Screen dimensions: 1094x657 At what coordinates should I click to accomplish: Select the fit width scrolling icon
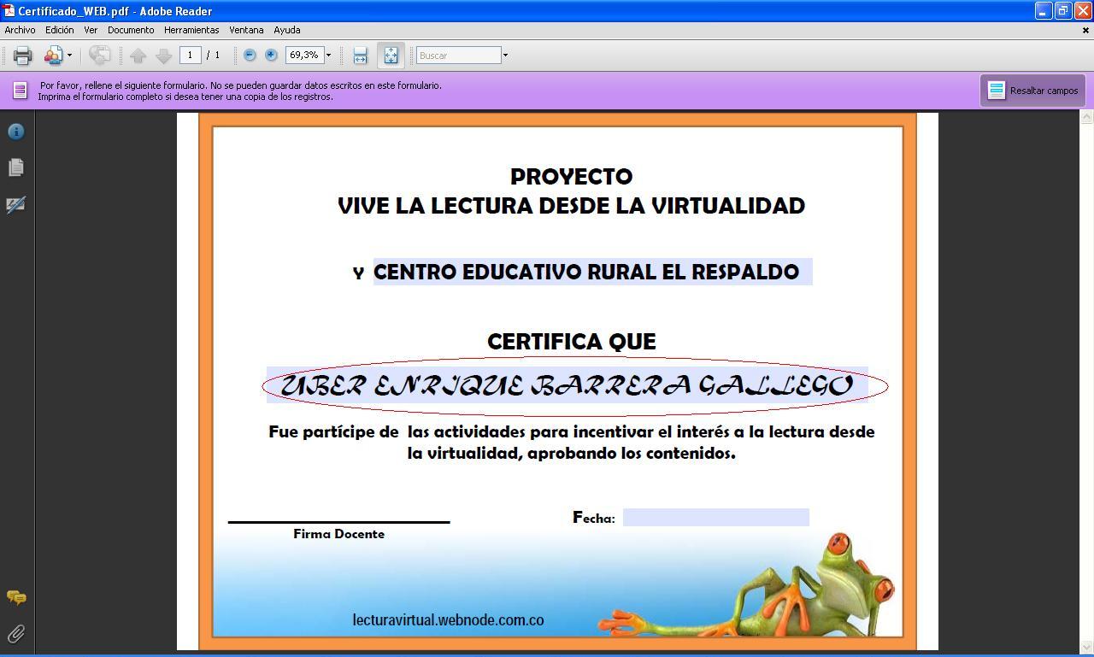point(360,56)
